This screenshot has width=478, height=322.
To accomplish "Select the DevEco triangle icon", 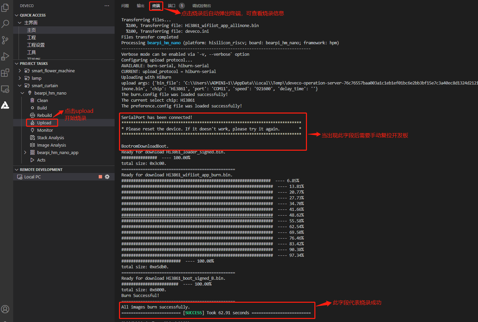I will coord(5,105).
